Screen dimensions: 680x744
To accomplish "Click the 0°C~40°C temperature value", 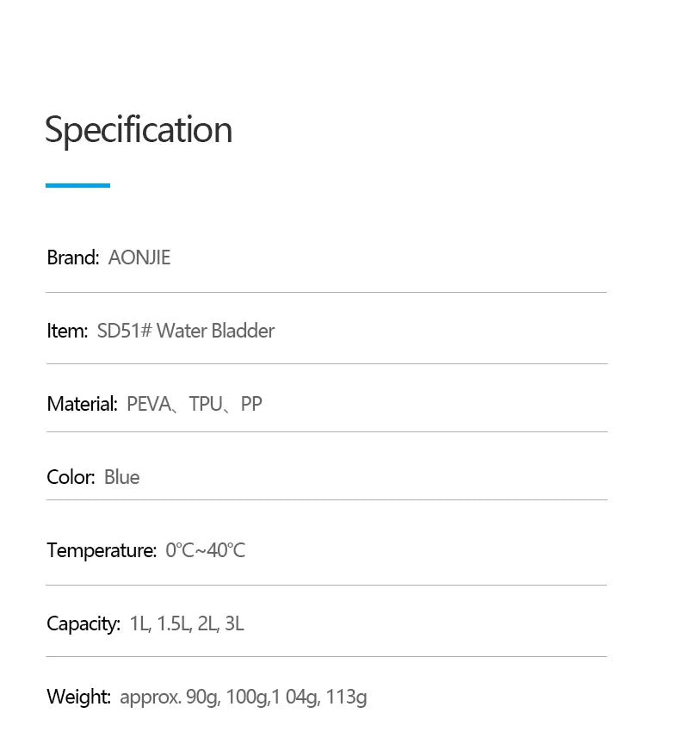I will tap(206, 550).
